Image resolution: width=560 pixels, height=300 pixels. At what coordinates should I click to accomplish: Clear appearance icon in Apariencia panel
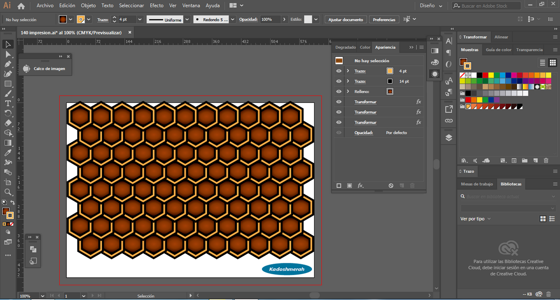pos(391,186)
